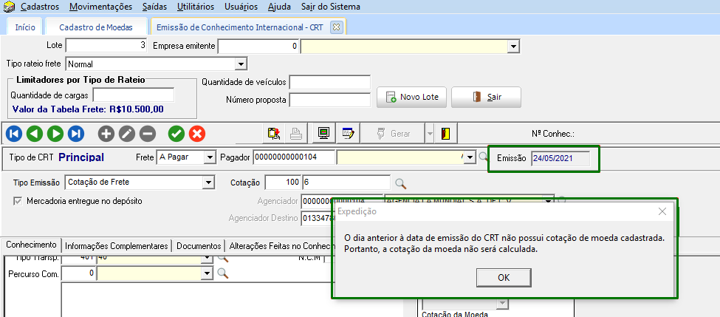
Task: Open the Frete A Pagar dropdown
Action: tap(210, 157)
